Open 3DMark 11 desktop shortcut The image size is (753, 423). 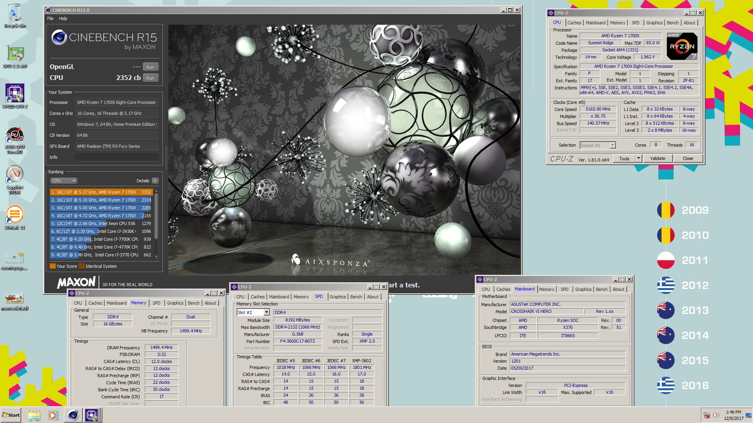(15, 218)
